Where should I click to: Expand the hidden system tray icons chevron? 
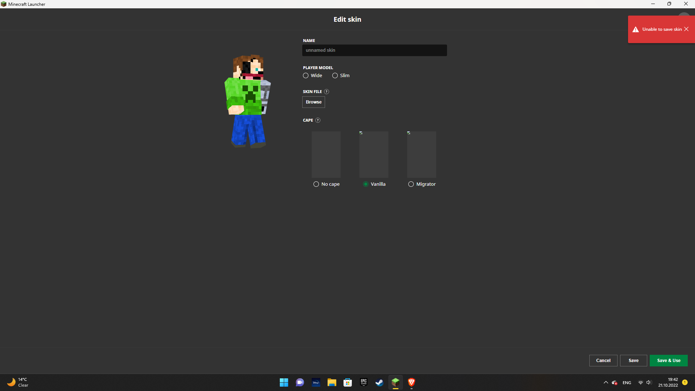click(606, 382)
